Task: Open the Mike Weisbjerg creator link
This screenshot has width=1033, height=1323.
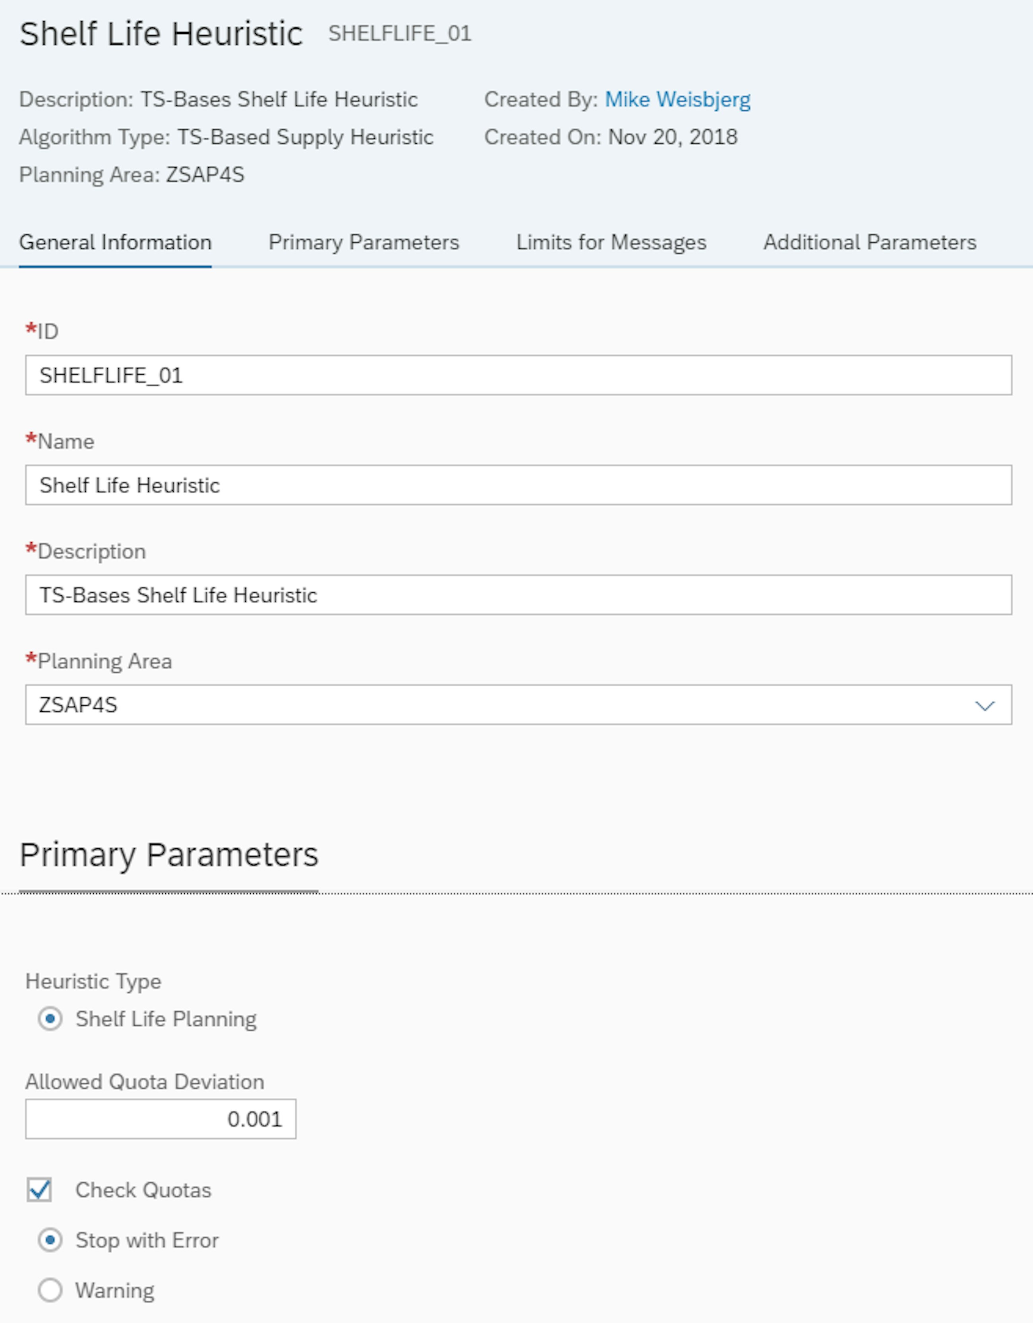Action: [677, 99]
